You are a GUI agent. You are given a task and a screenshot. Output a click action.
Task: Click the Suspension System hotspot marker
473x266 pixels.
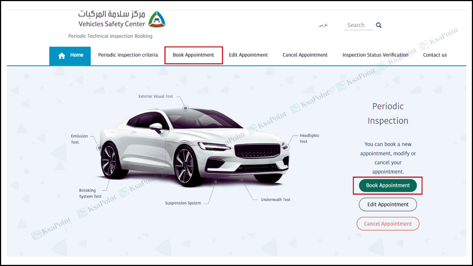tap(216, 182)
